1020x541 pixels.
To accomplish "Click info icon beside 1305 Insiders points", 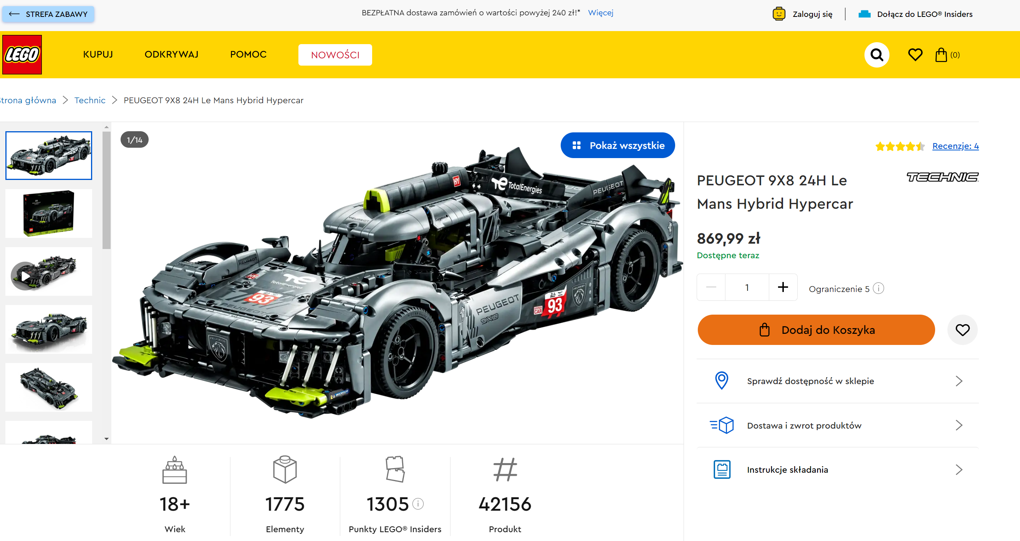I will point(418,503).
